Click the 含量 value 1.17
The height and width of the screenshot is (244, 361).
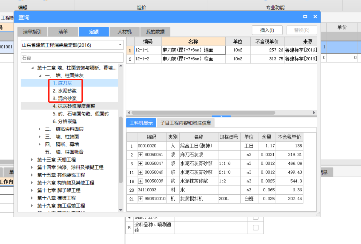(267, 146)
